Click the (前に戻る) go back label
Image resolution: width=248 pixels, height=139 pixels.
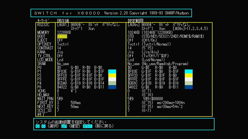[104, 126]
